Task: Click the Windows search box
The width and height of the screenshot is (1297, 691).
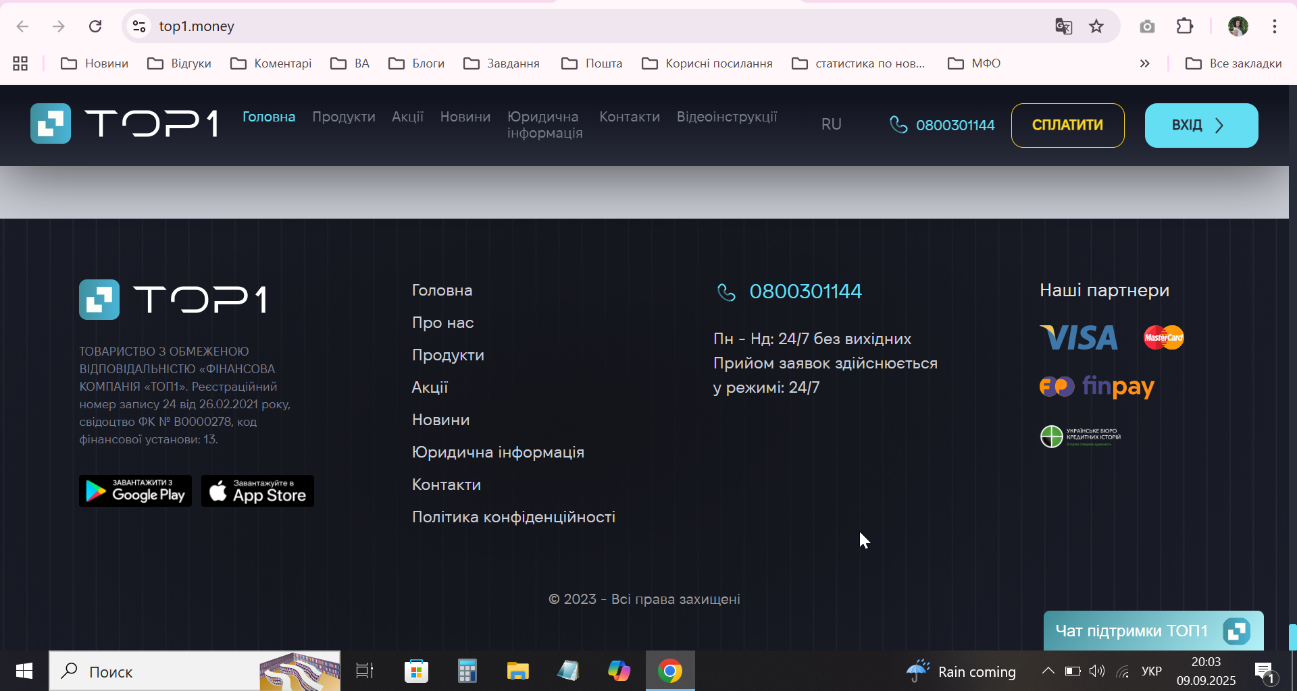Action: click(x=195, y=671)
